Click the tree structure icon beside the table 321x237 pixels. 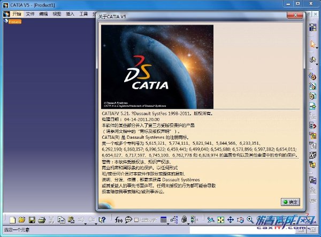174,220
